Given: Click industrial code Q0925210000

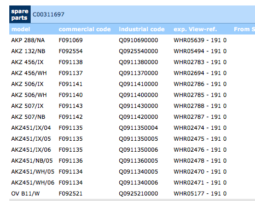Looking at the screenshot, I should click(138, 193).
